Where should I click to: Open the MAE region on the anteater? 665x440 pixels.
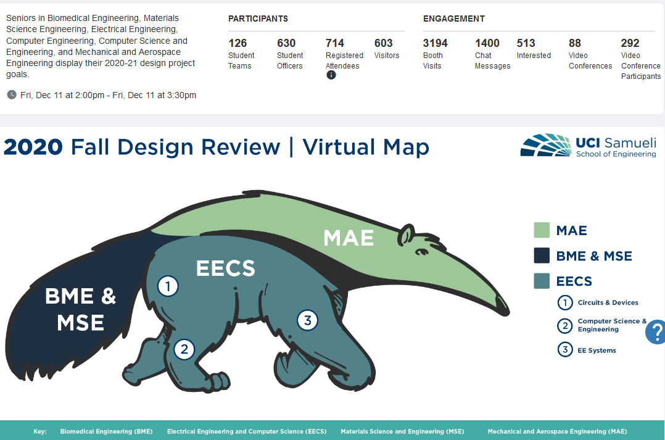(x=349, y=238)
